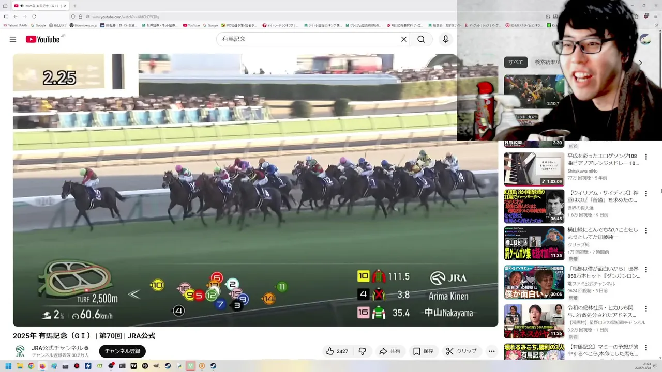Open Chrome from the taskbar
The width and height of the screenshot is (662, 372).
pyautogui.click(x=31, y=366)
